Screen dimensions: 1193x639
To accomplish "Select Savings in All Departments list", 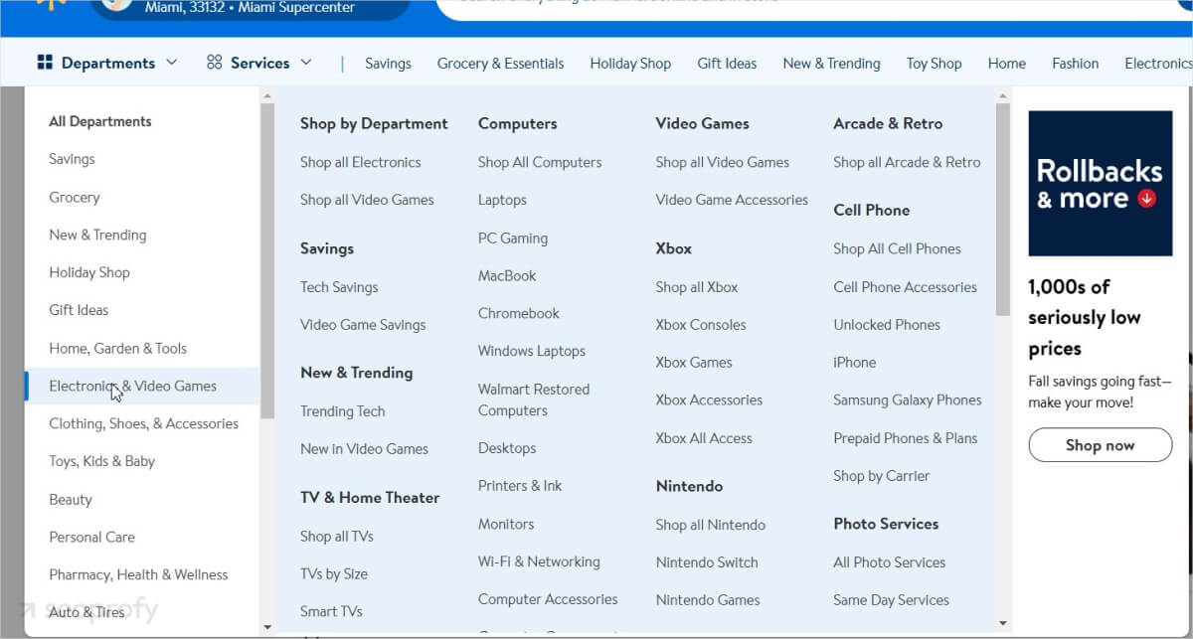I will [72, 159].
